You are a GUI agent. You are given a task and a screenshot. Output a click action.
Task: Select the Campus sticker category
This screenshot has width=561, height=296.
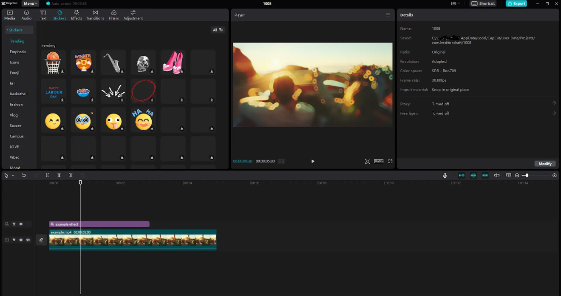click(17, 137)
